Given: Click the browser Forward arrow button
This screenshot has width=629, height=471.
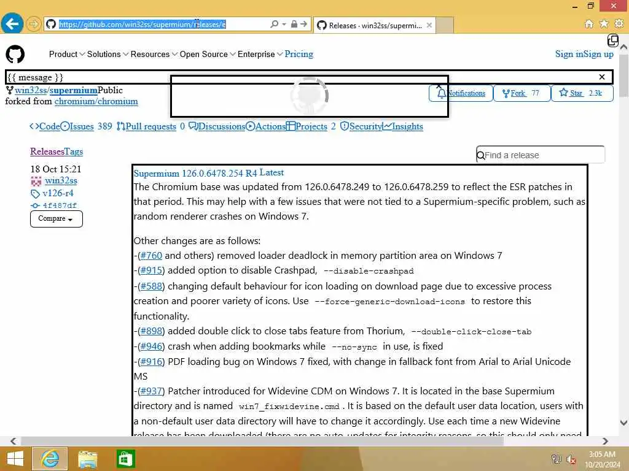Looking at the screenshot, I should point(34,24).
